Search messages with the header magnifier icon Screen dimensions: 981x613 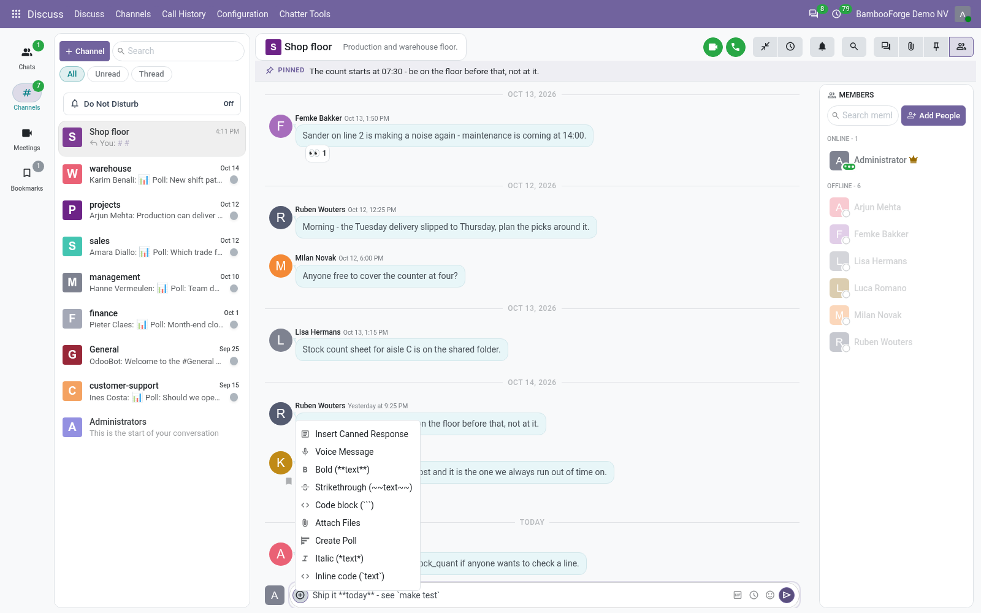click(x=854, y=47)
